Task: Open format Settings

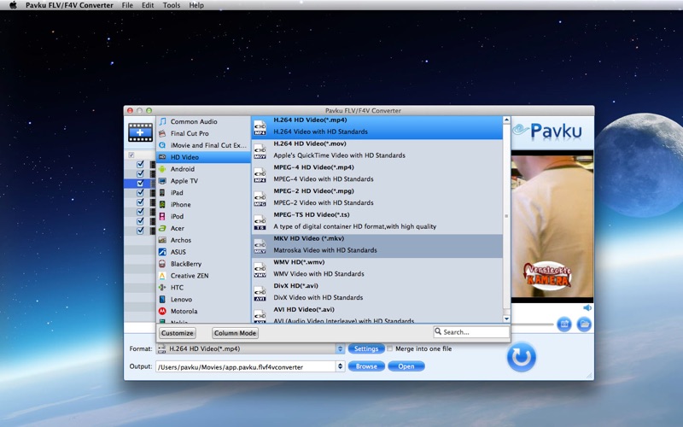Action: tap(366, 348)
